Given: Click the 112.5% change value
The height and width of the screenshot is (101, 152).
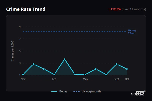Looking at the screenshot, I should tap(116, 9).
